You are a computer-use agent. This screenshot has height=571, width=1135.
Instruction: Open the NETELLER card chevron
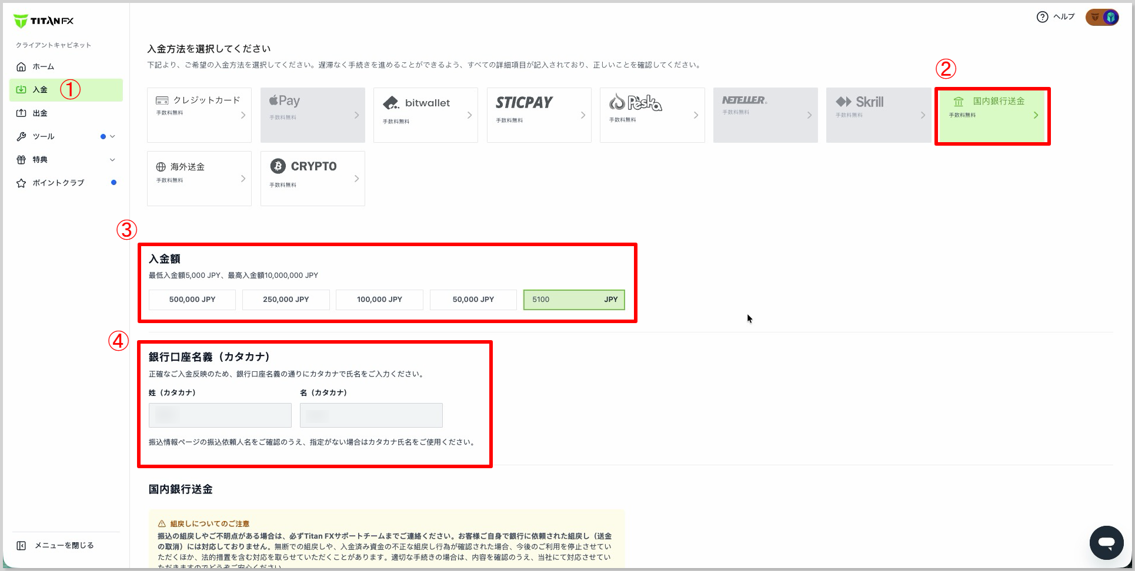coord(809,115)
